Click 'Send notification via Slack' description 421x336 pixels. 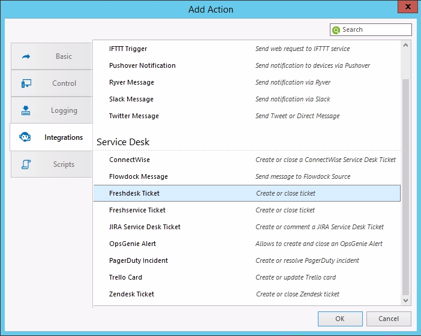tap(293, 99)
